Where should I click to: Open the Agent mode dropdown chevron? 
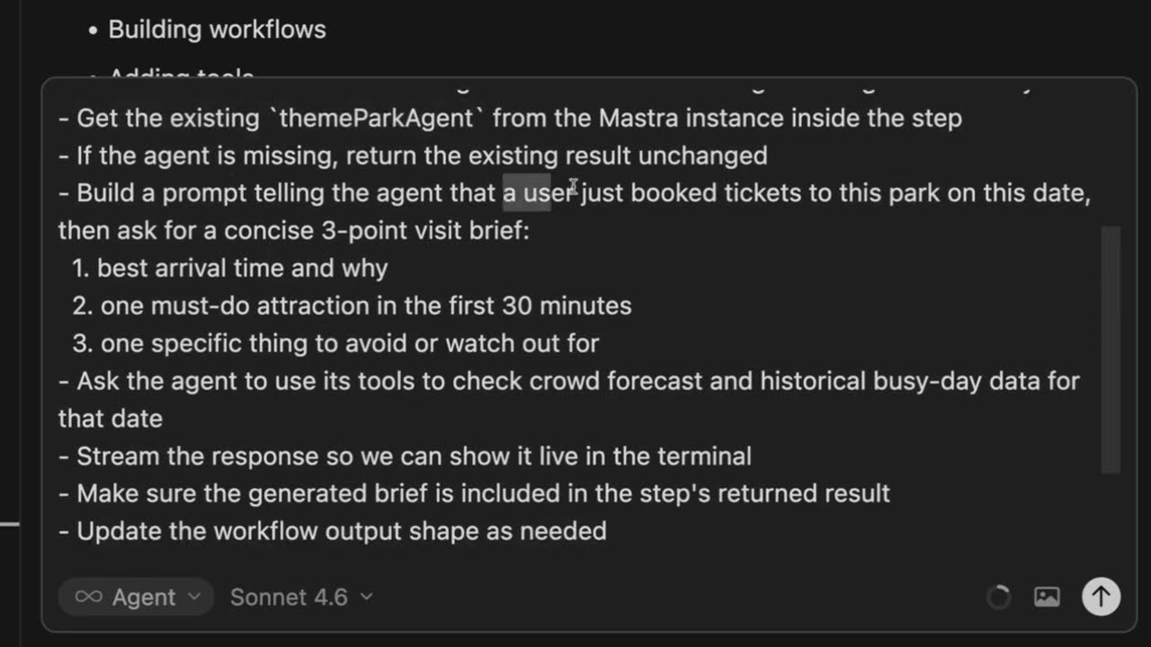tap(194, 598)
